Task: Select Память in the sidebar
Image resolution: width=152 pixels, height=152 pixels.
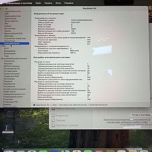Action: click(8, 31)
